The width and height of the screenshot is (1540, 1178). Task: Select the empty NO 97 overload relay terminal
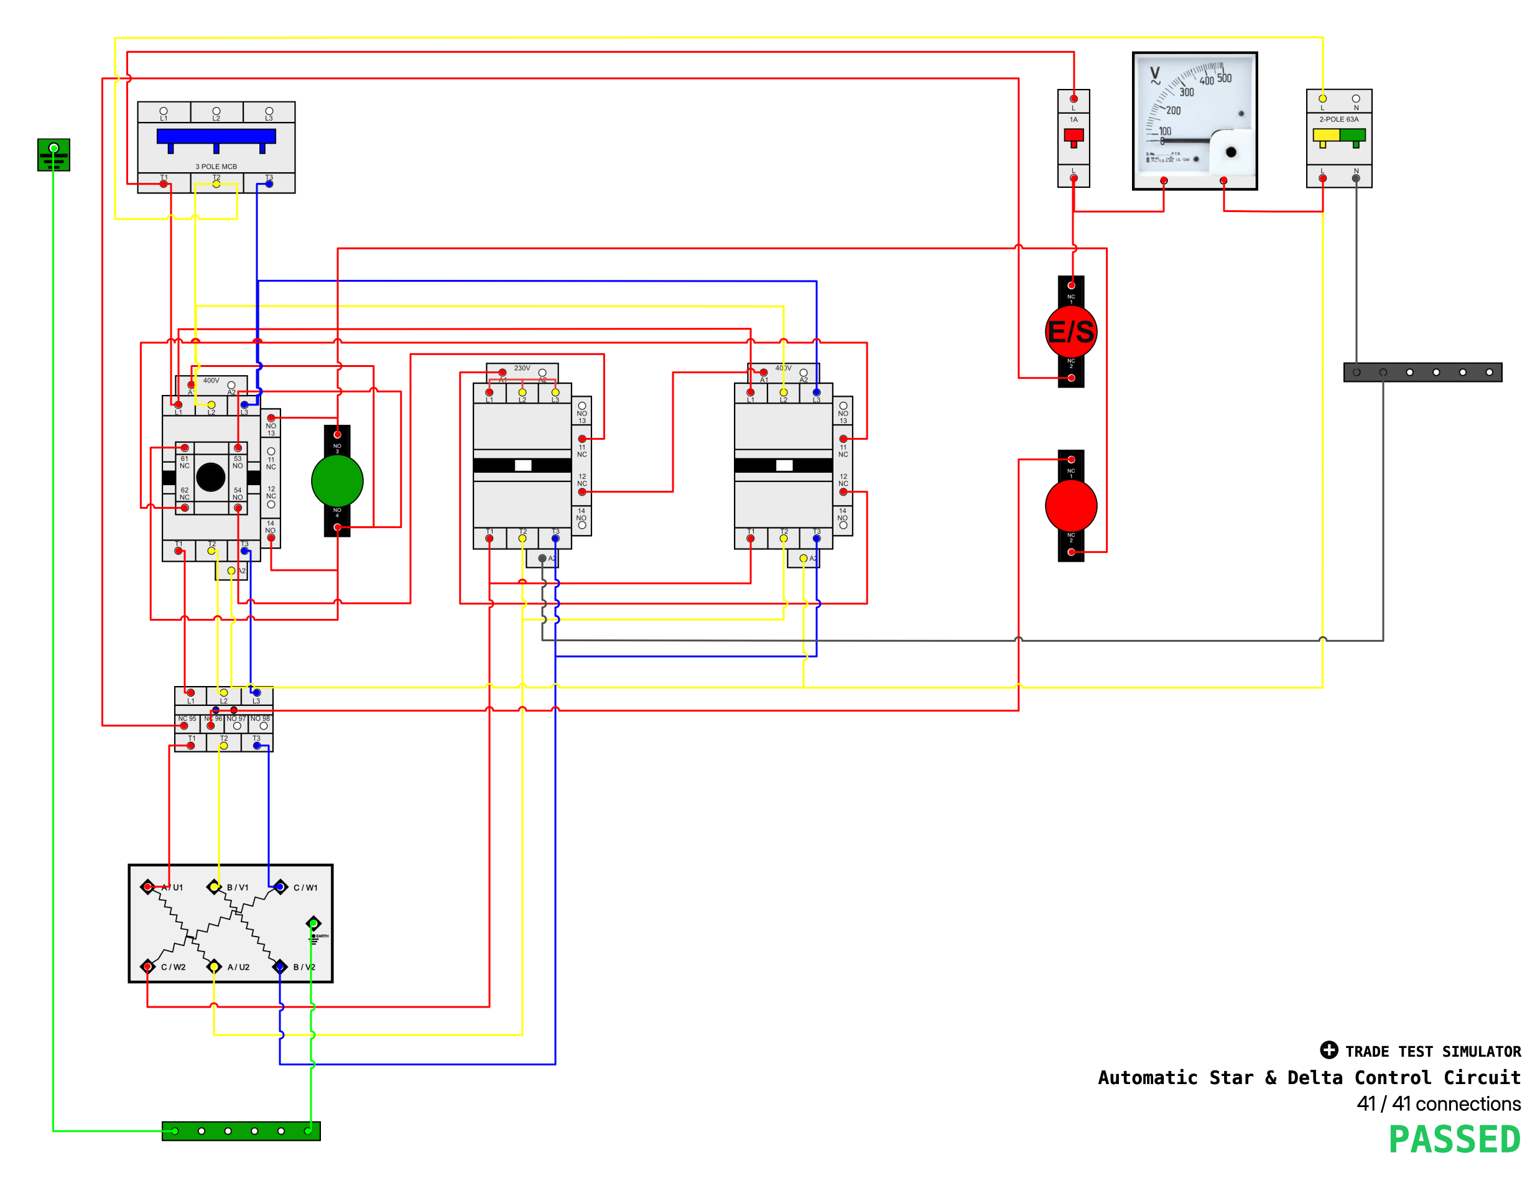coord(237,726)
